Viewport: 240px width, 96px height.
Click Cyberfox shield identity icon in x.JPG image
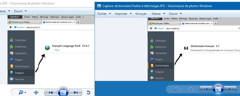[15, 27]
